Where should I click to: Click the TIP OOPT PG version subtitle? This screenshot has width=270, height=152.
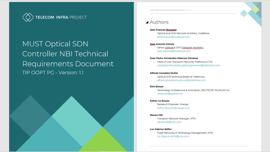[53, 73]
